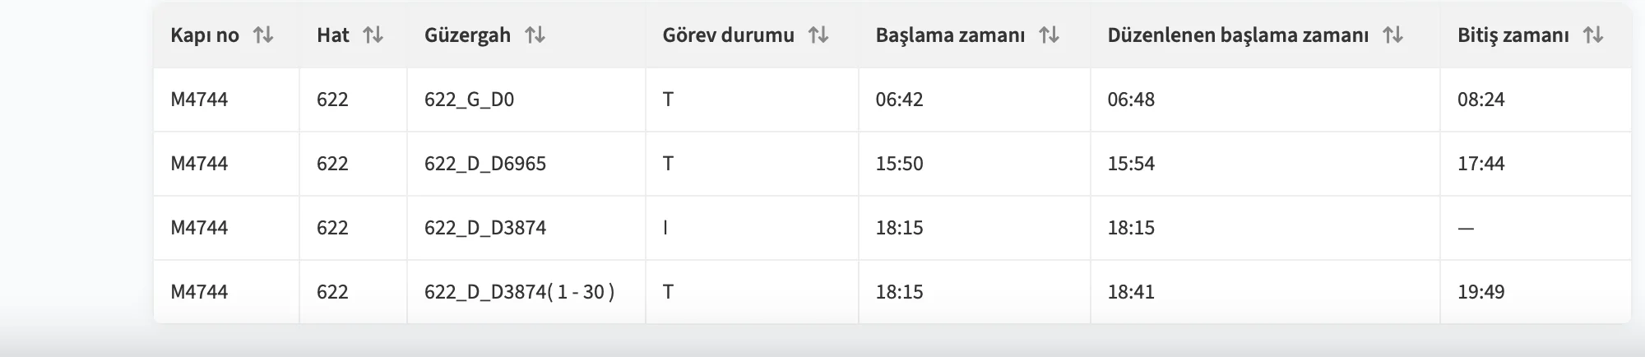The height and width of the screenshot is (357, 1645).
Task: Click M4744 in the first row
Action: 199,100
